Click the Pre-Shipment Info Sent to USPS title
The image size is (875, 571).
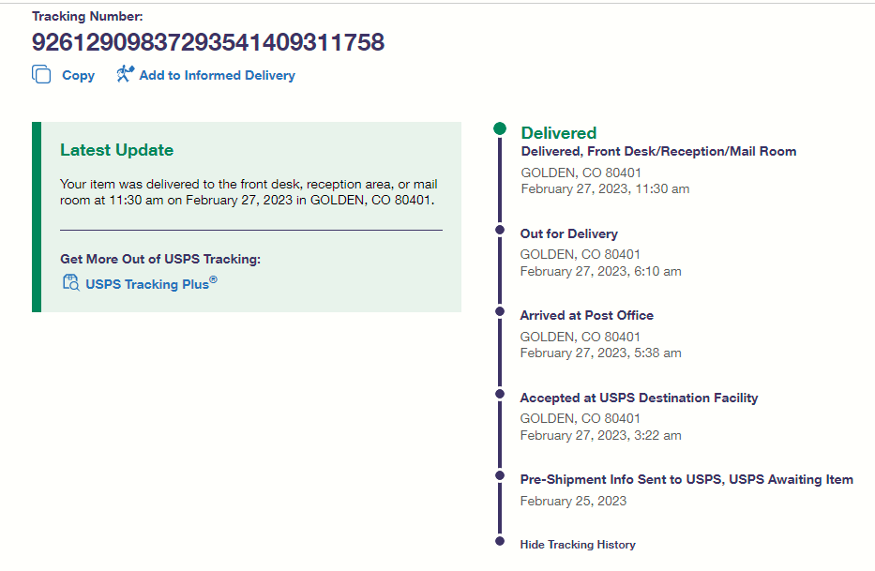tap(686, 479)
